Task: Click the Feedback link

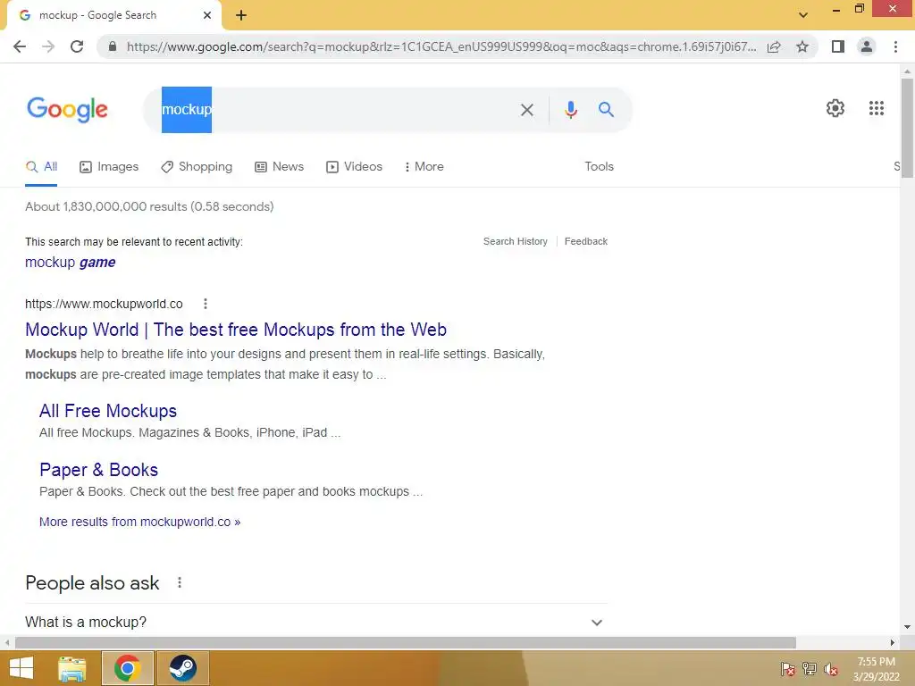Action: 586,241
